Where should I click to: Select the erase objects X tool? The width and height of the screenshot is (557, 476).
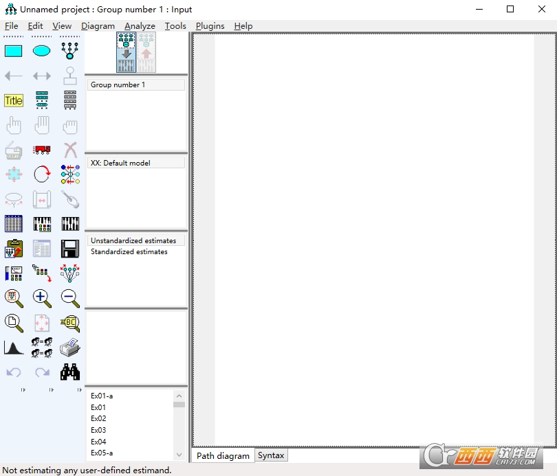[x=70, y=150]
